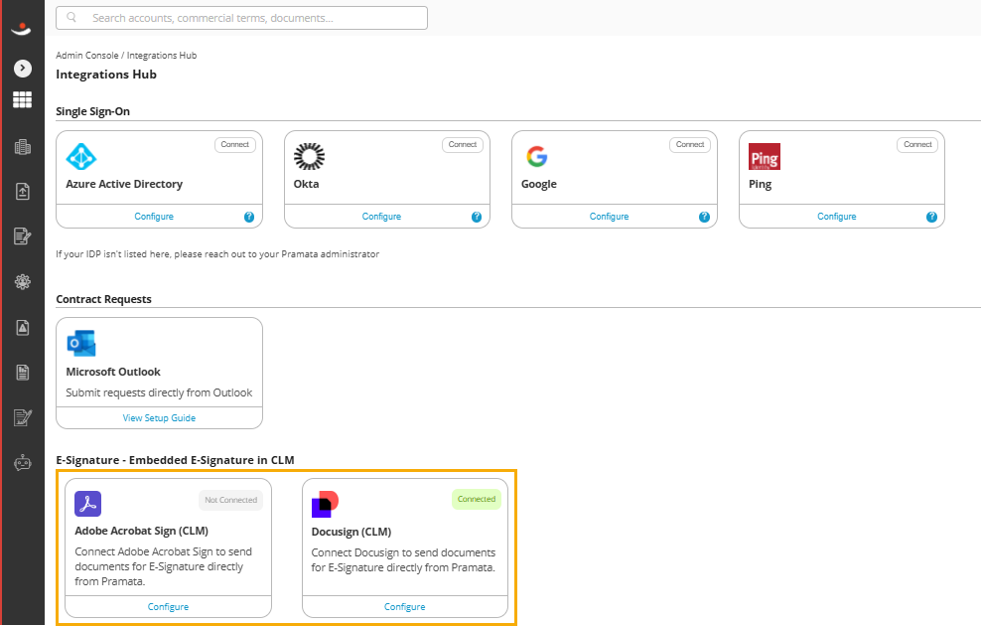The height and width of the screenshot is (626, 981).
Task: Click the Single Sign-On section heading
Action: (92, 111)
